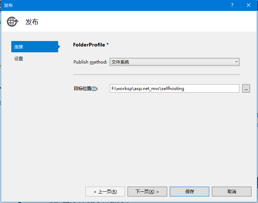
Task: Click the 目标位置(T) label
Action: tap(86, 89)
